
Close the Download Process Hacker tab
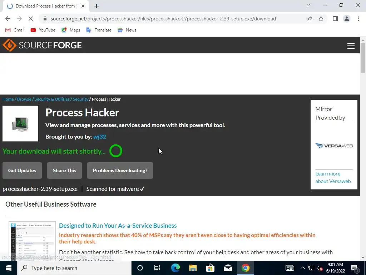click(83, 6)
